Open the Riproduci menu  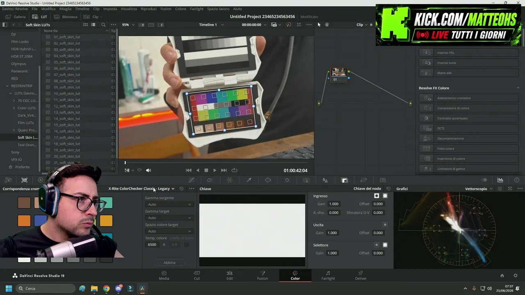[x=148, y=9]
